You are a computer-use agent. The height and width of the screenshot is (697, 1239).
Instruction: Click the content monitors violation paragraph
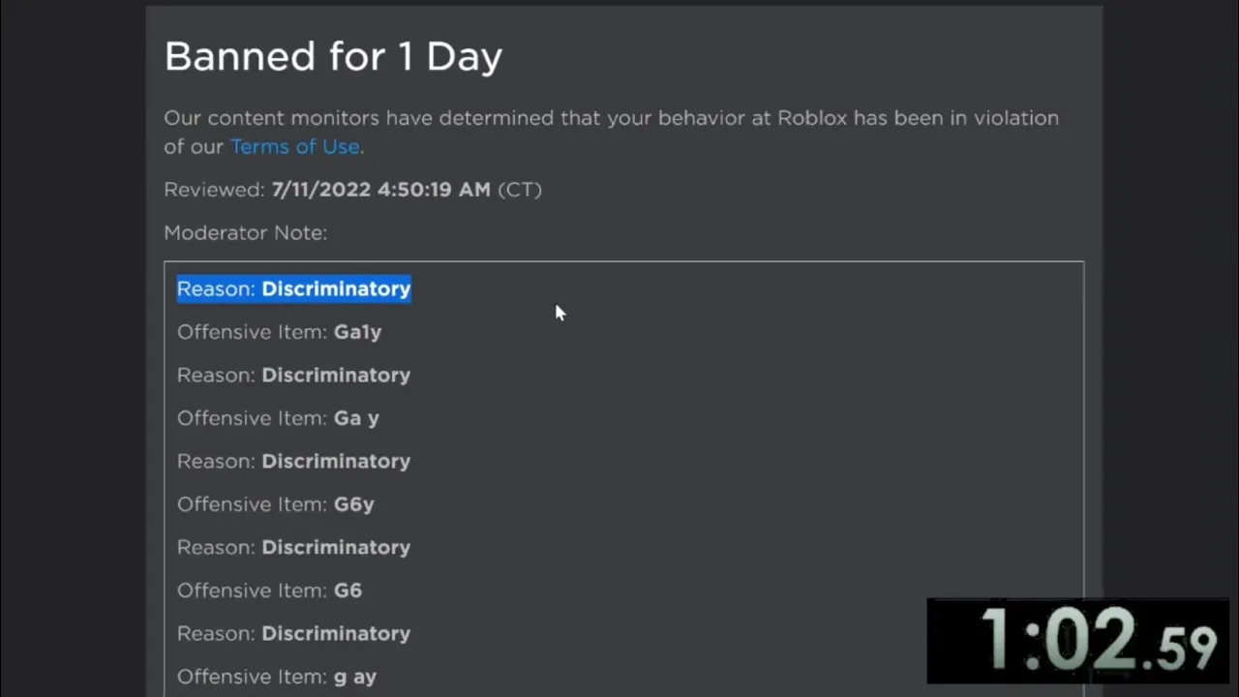(612, 133)
